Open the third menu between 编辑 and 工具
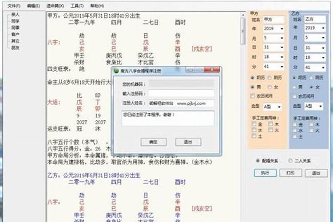Screen dimensions: 333x222 click(55, 6)
